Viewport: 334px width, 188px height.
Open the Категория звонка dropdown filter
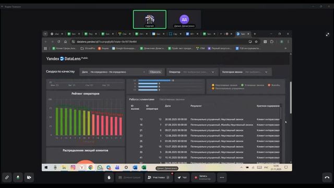coord(245,72)
